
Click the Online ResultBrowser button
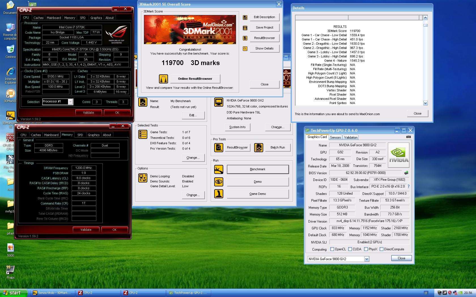(x=195, y=79)
